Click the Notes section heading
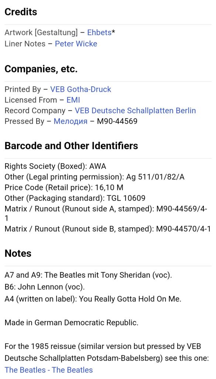 [x=18, y=253]
